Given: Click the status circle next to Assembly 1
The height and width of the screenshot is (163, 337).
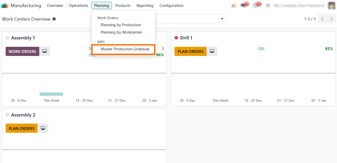Looking at the screenshot, I should coord(7,37).
